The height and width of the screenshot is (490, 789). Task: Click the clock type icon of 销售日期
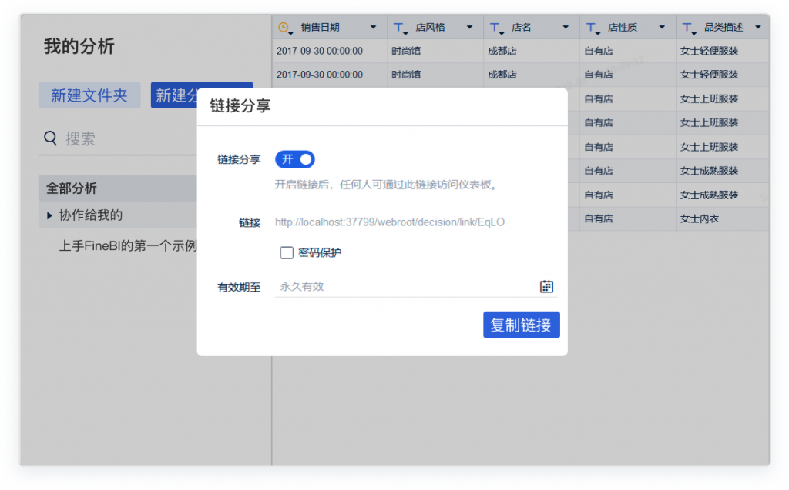tap(285, 28)
